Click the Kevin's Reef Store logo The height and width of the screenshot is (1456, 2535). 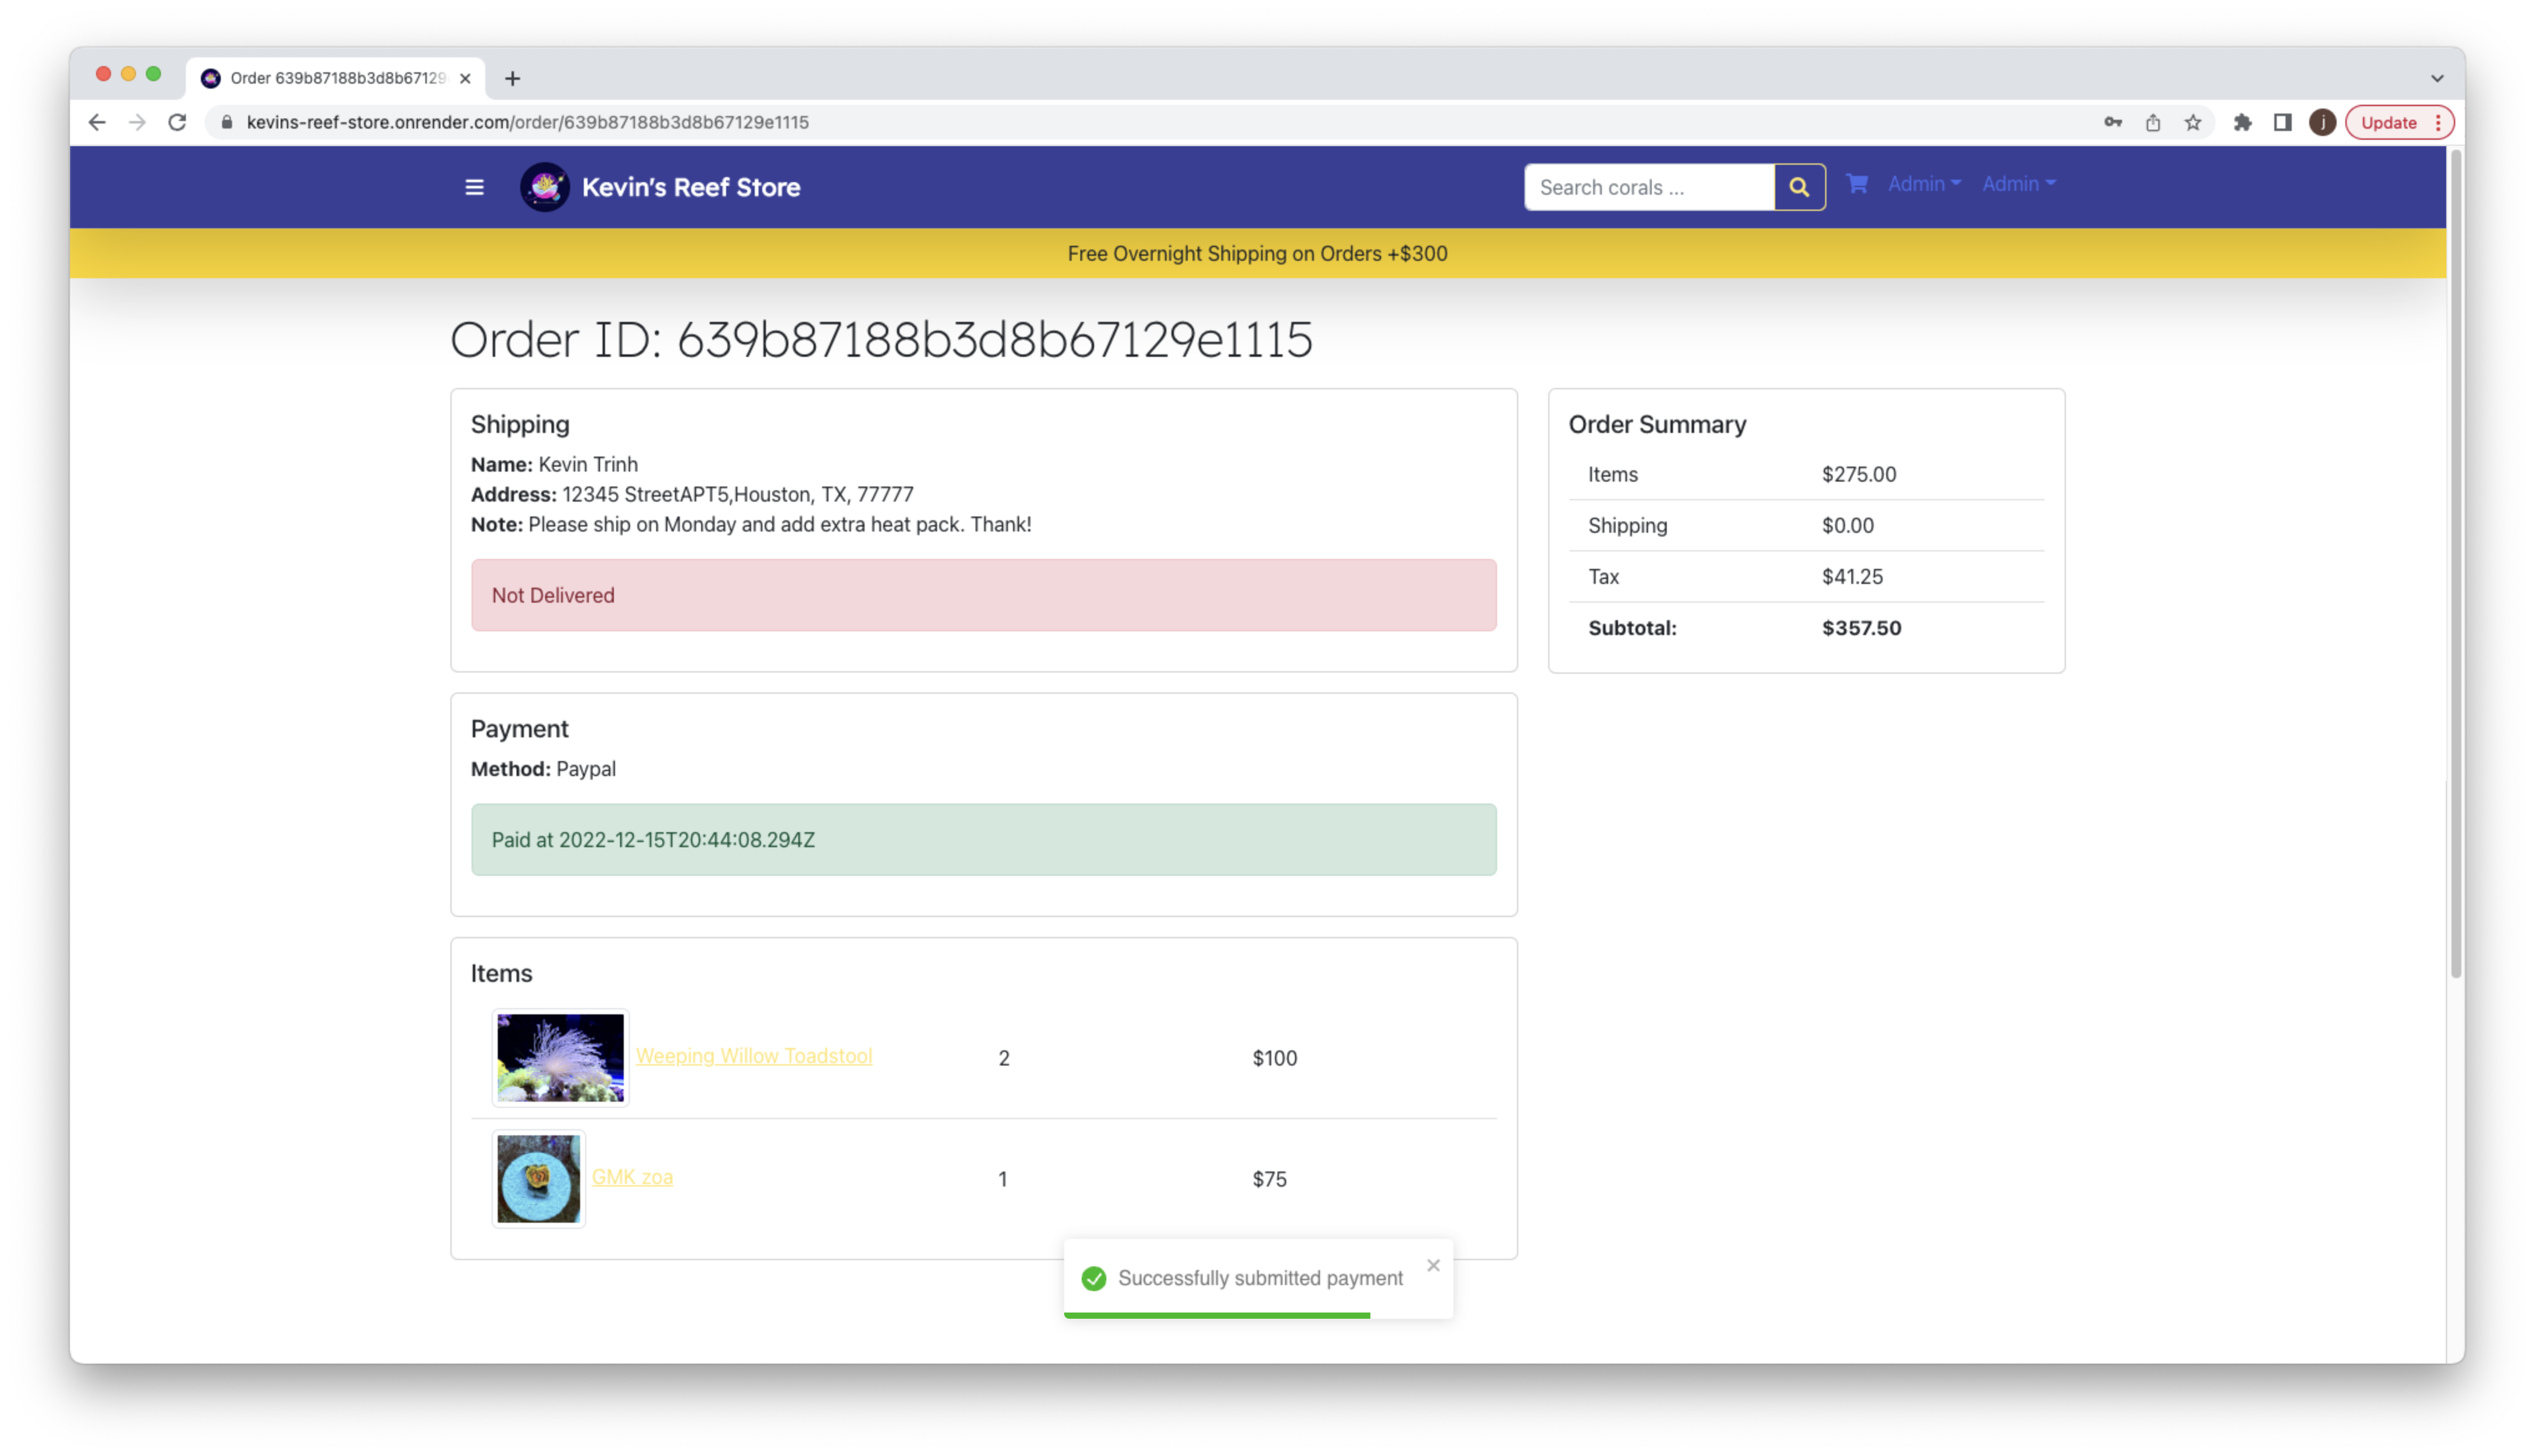click(545, 187)
